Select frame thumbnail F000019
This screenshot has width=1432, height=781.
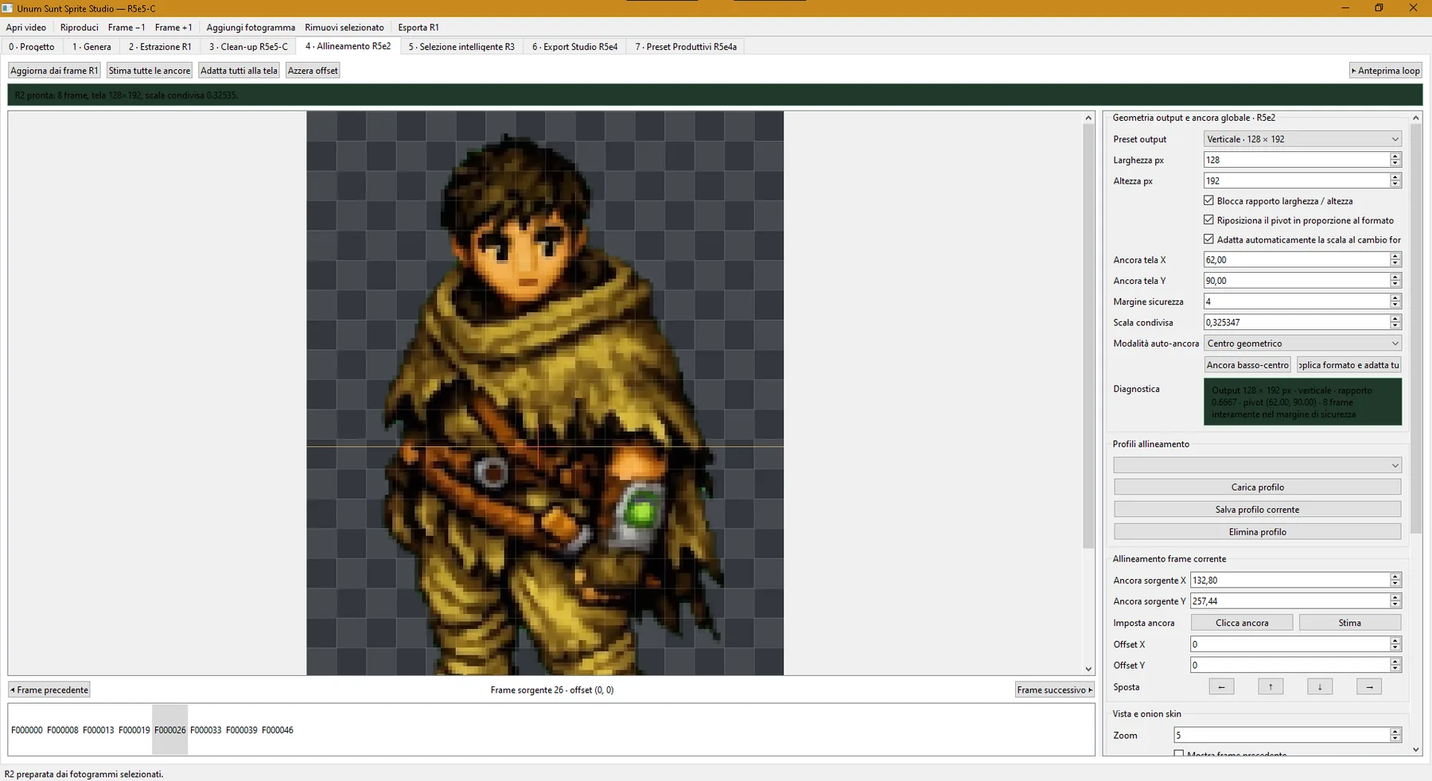pyautogui.click(x=134, y=730)
